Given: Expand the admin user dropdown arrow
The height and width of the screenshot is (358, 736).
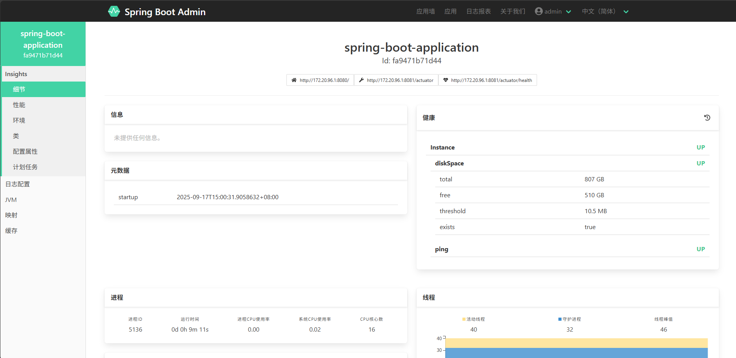Looking at the screenshot, I should click(x=569, y=12).
